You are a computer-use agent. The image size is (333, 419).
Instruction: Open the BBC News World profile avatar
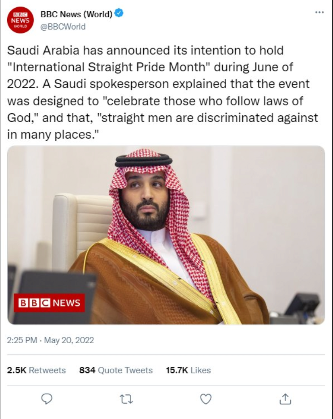click(x=20, y=20)
